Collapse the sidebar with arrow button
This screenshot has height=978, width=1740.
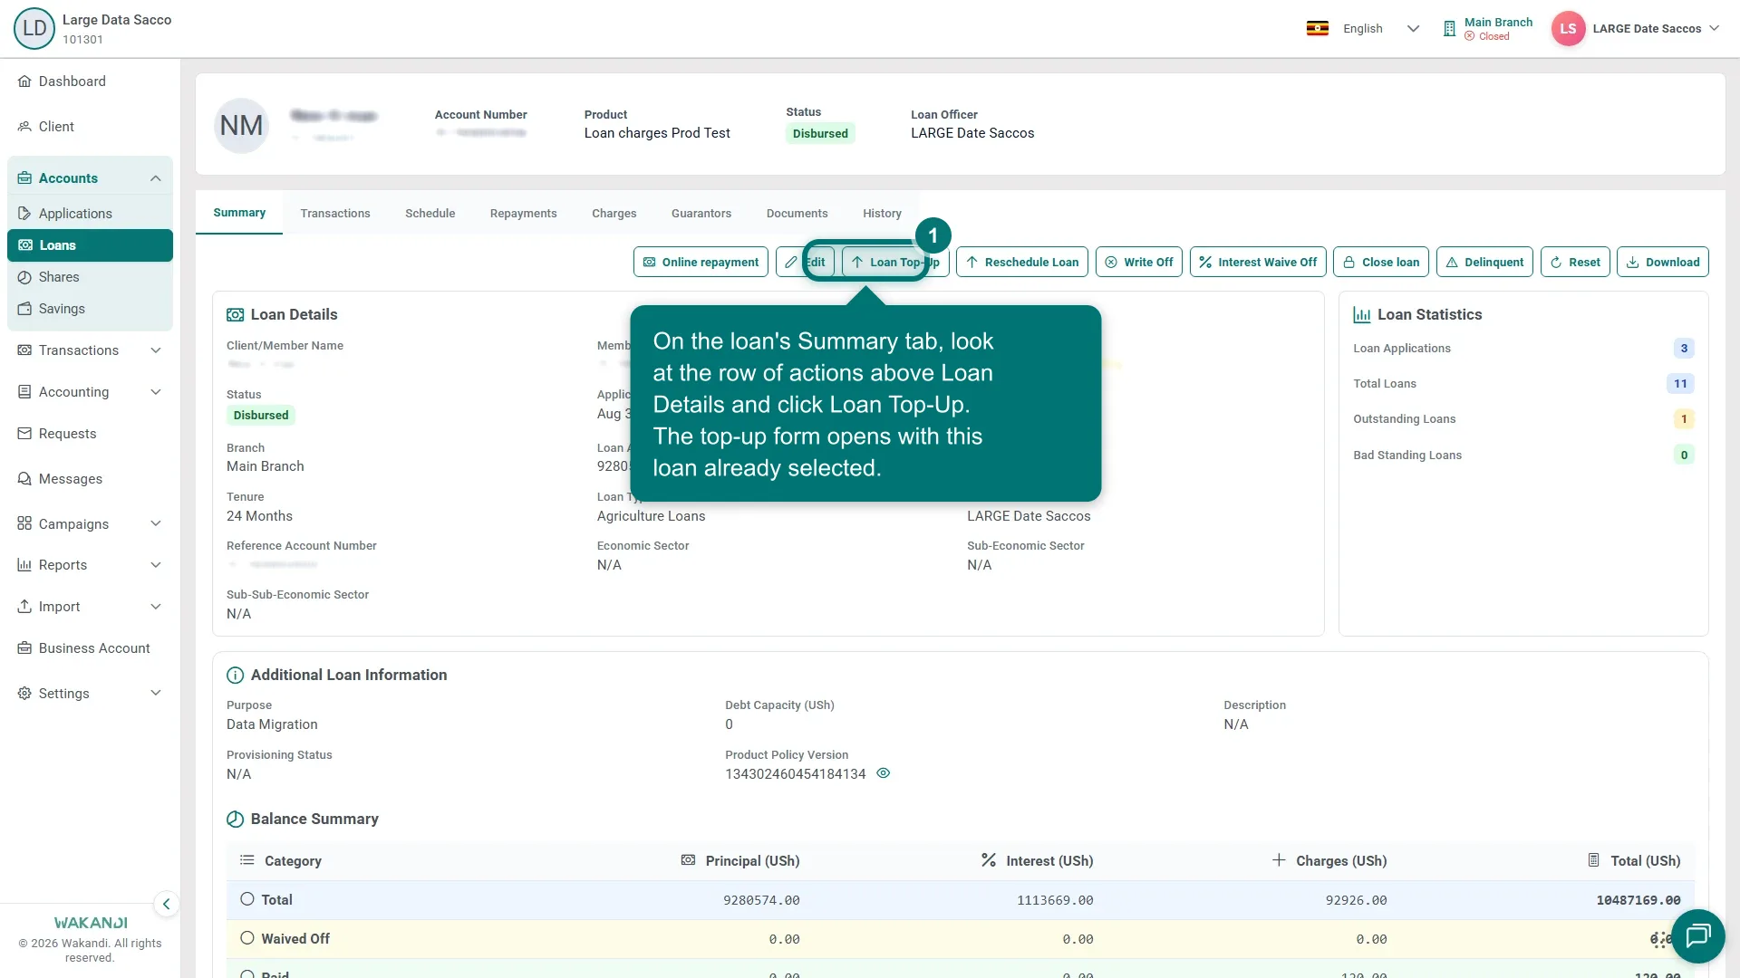(x=166, y=904)
